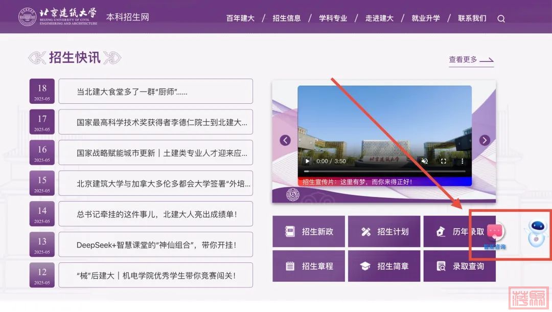Open the video's three-dot options menu
The width and height of the screenshot is (552, 312).
coord(462,161)
